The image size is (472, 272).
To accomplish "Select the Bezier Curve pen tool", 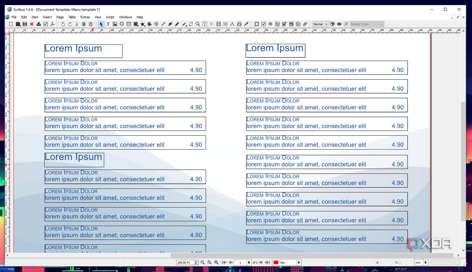I will click(170, 24).
